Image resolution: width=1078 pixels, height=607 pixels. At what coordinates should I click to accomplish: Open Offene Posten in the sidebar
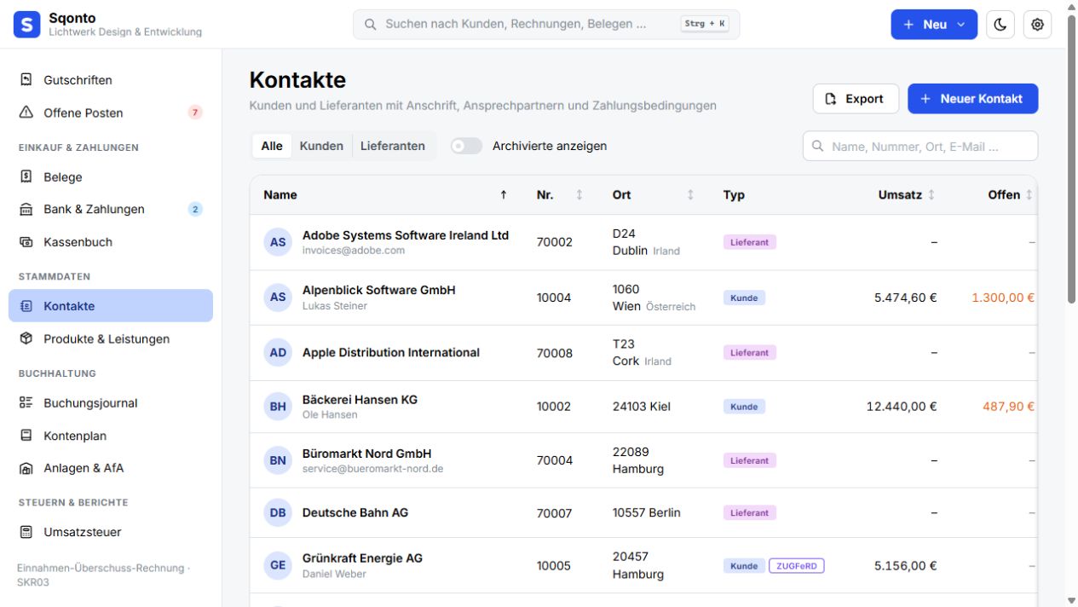tap(111, 113)
